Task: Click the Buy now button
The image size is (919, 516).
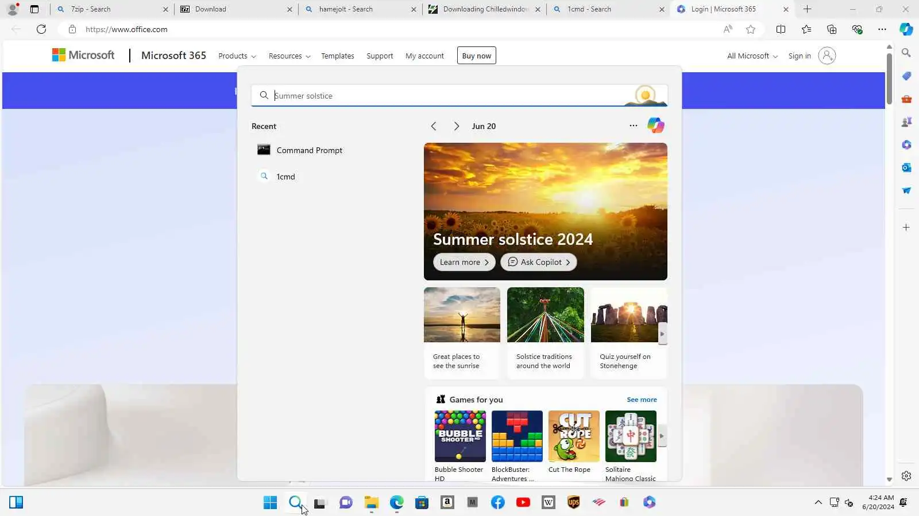Action: [477, 56]
